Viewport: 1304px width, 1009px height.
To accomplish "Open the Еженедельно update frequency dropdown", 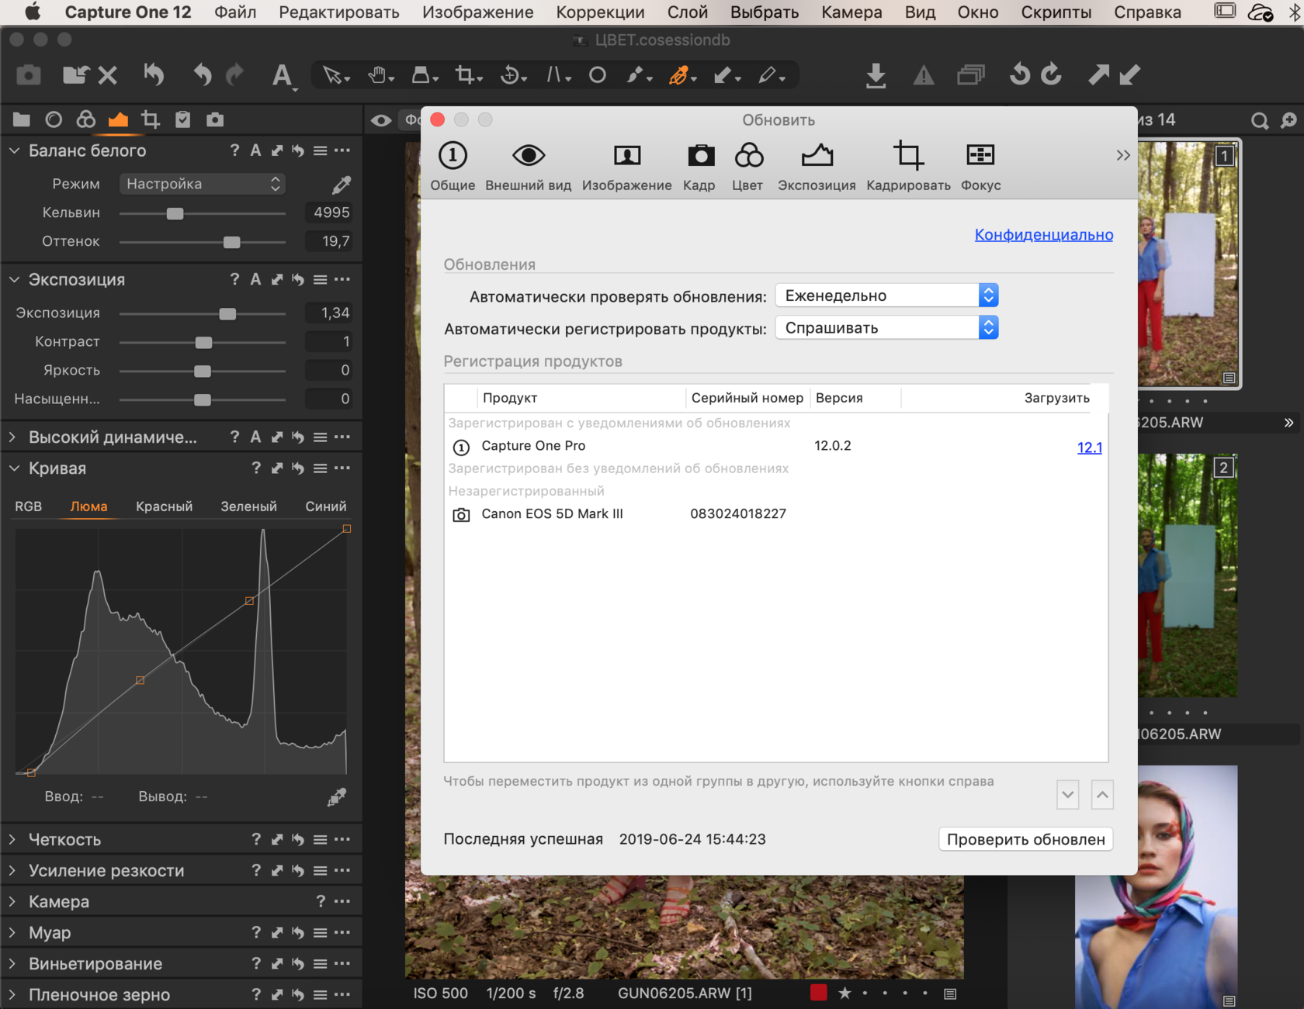I will [886, 295].
